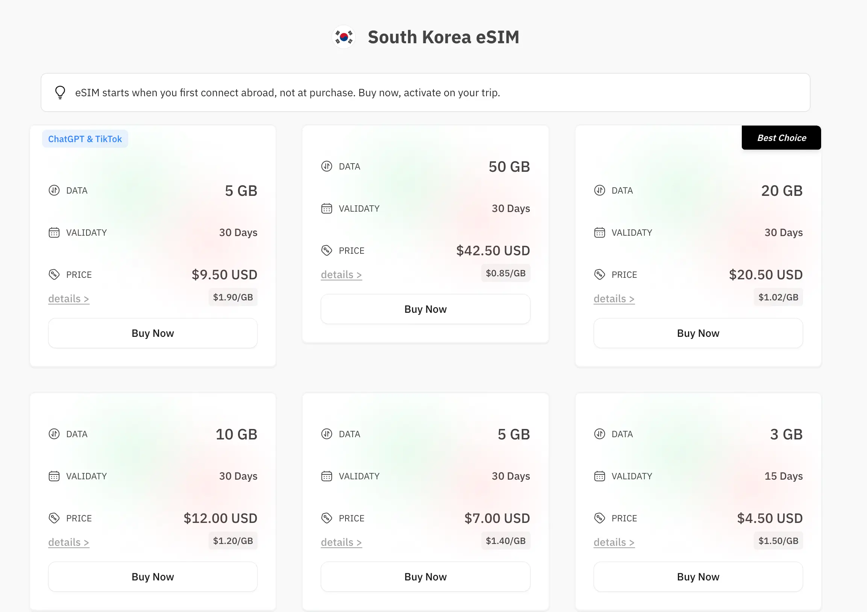Image resolution: width=867 pixels, height=612 pixels.
Task: Click the $4.50 USD price
Action: coord(770,518)
